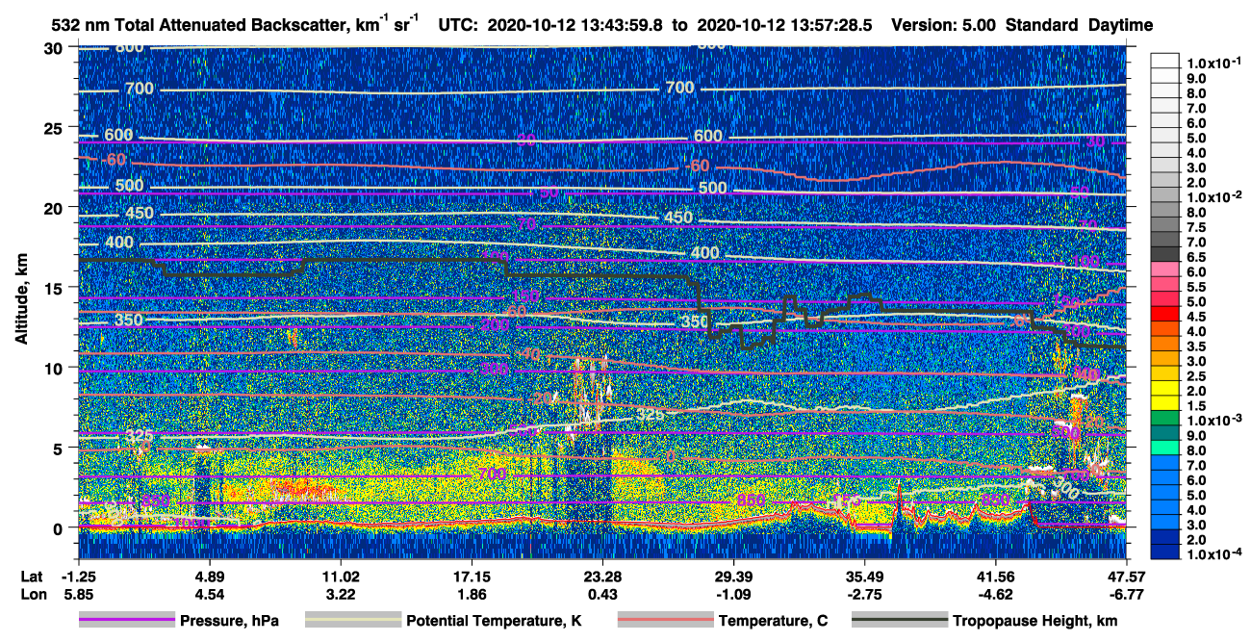Click the 'Lat' row label

[32, 576]
